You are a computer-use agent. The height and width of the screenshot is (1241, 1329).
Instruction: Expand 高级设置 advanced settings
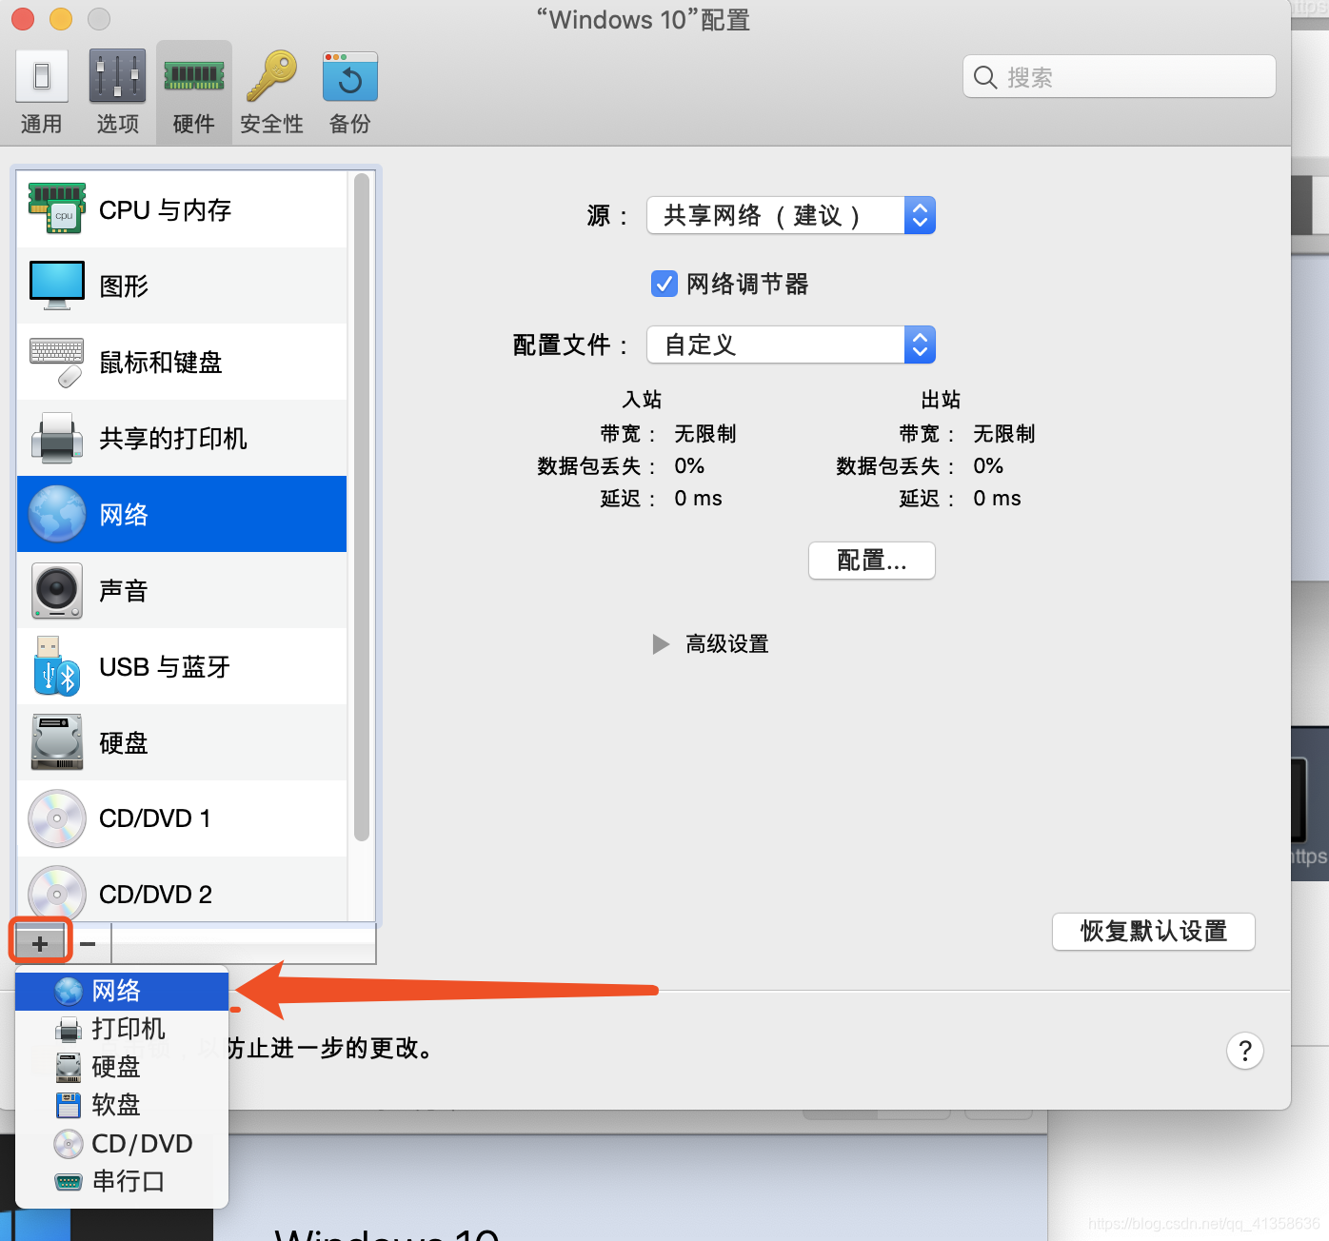[661, 644]
